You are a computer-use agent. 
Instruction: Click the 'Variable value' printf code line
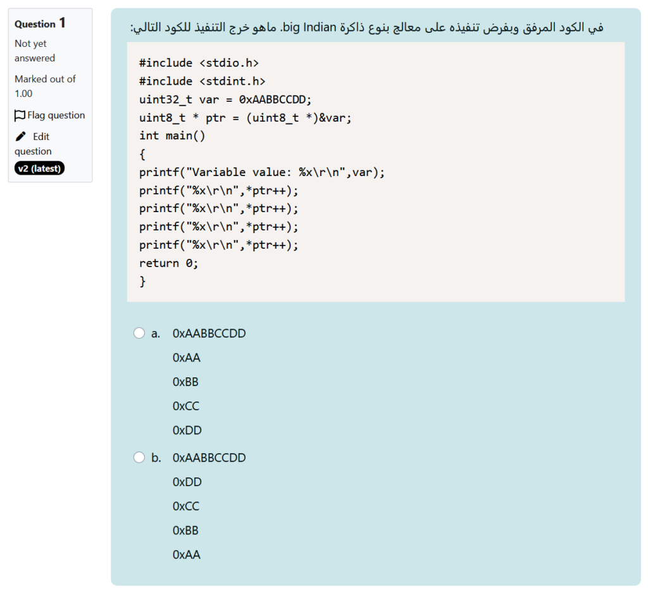pos(261,172)
